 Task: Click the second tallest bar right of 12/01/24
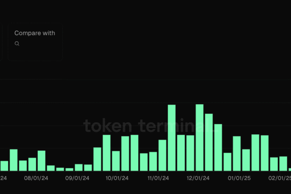[209, 142]
